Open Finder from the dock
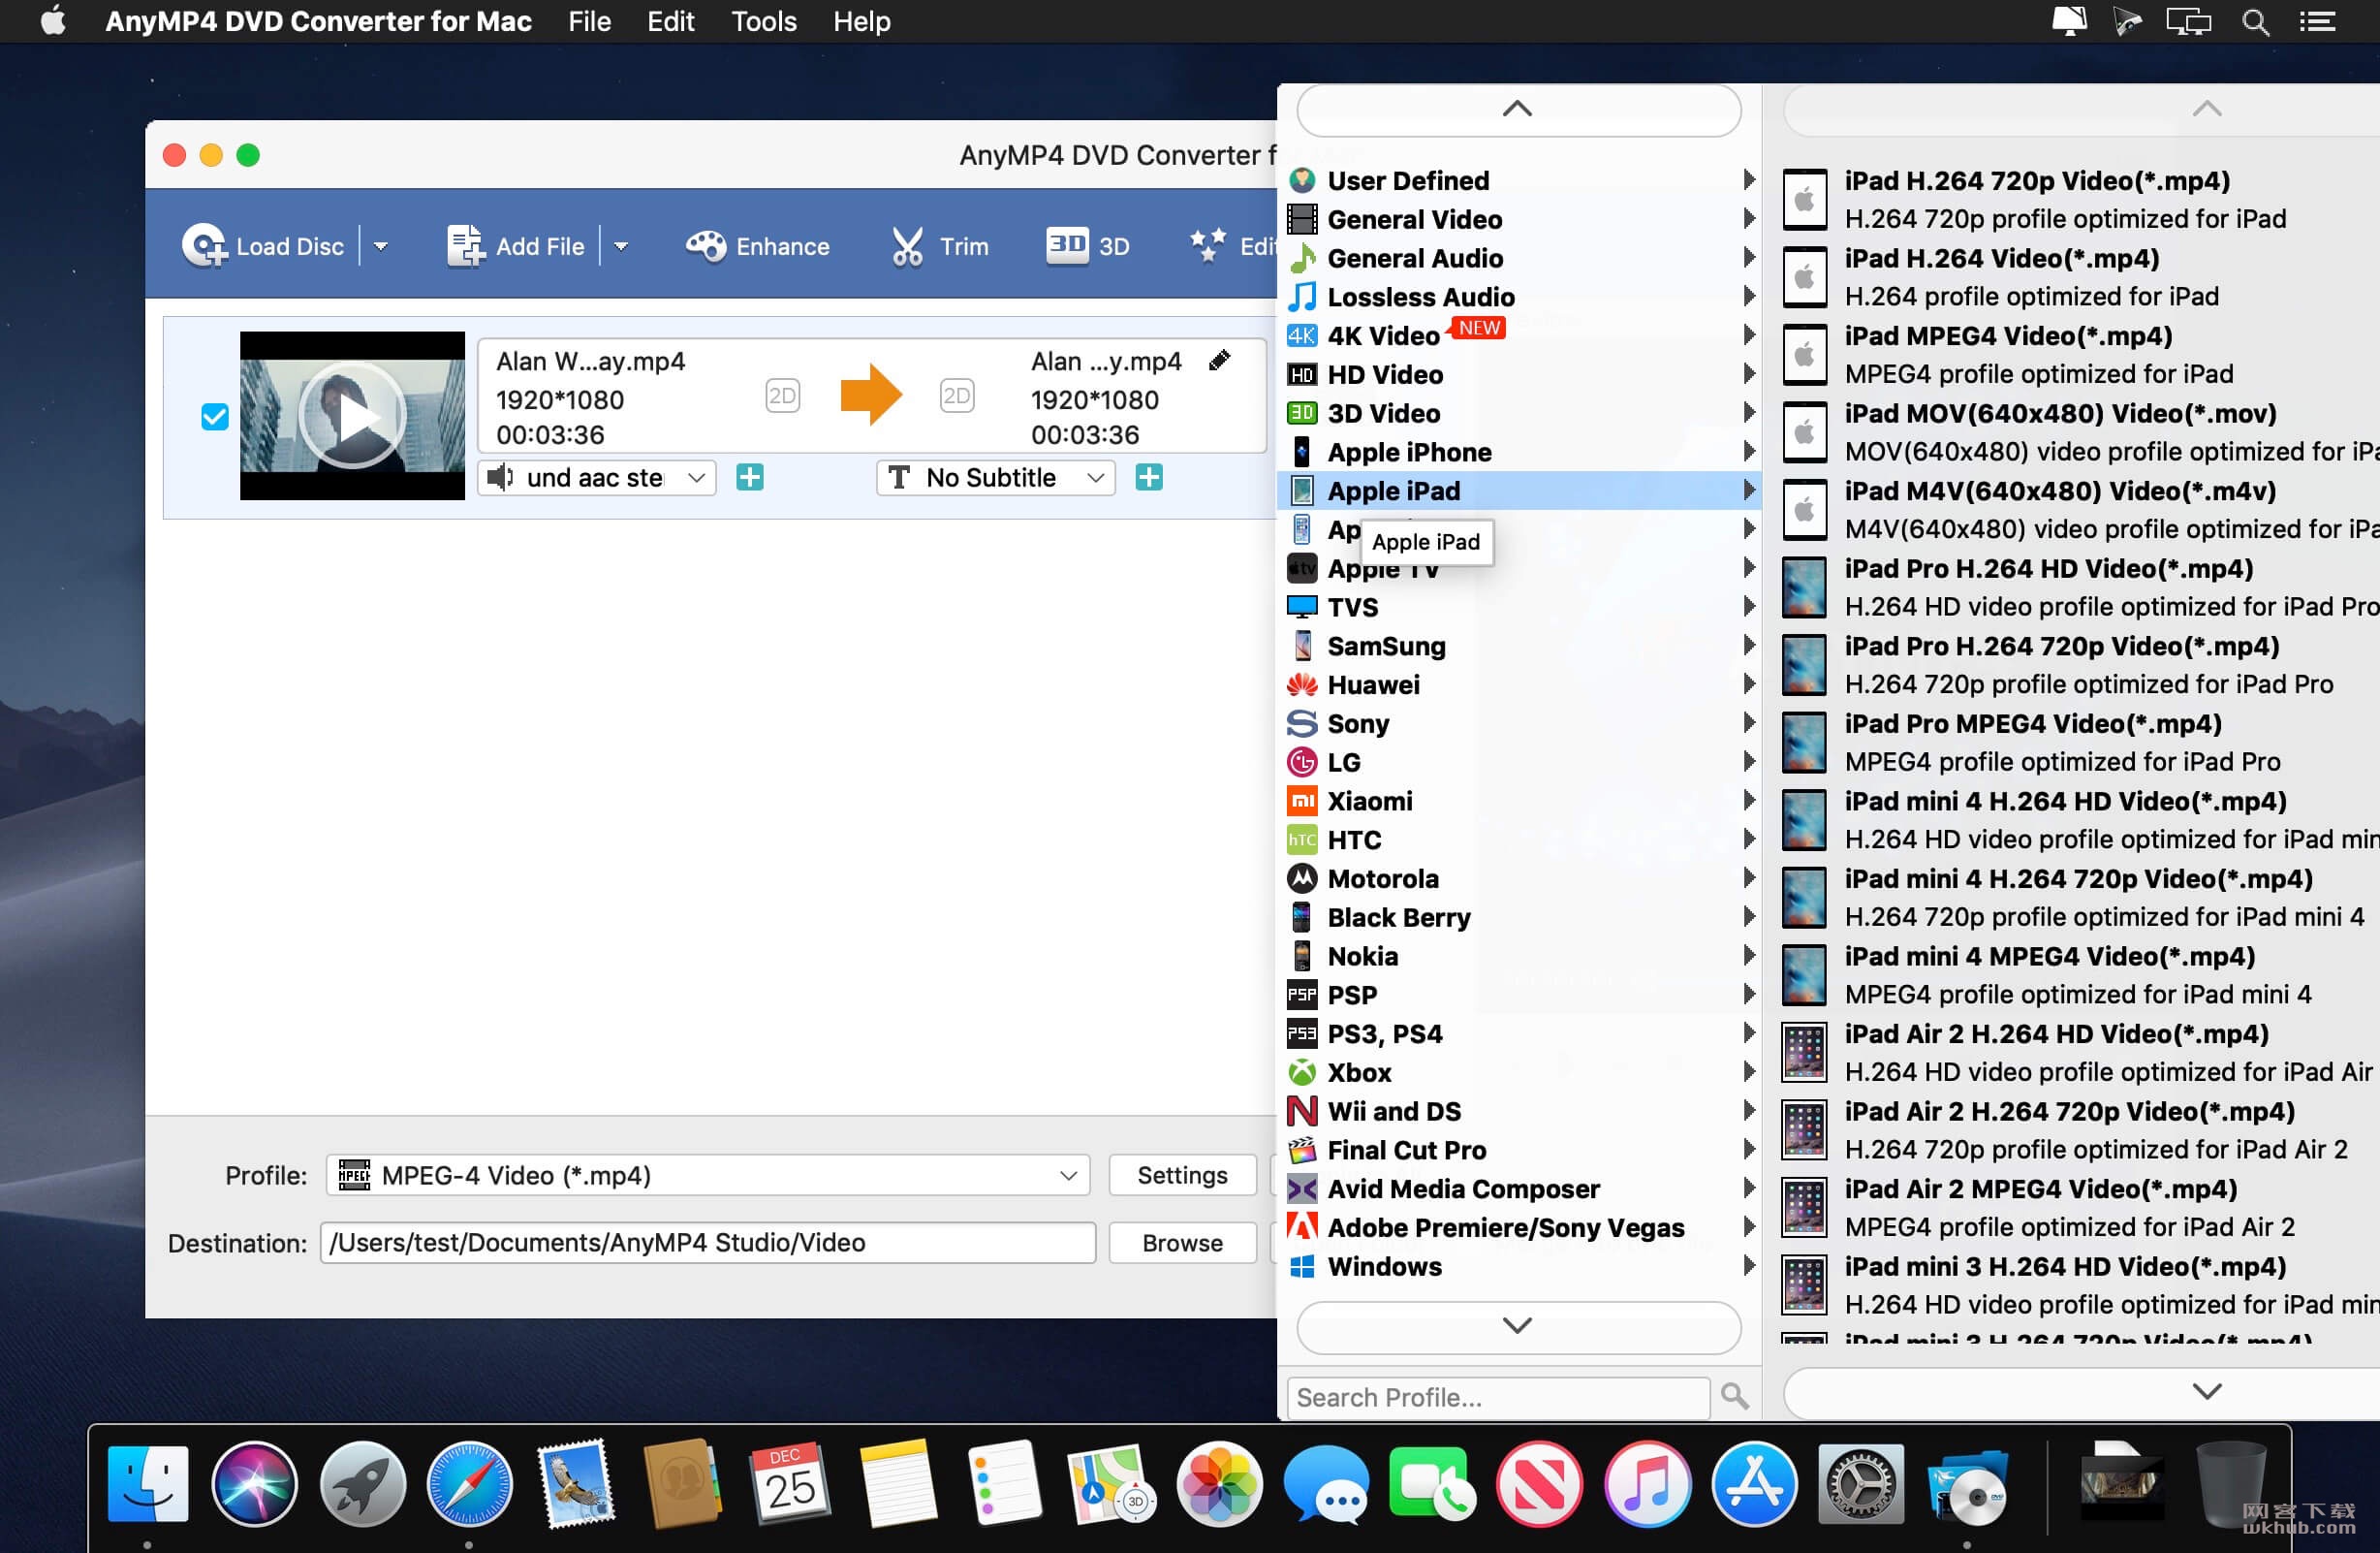2380x1553 pixels. [147, 1484]
